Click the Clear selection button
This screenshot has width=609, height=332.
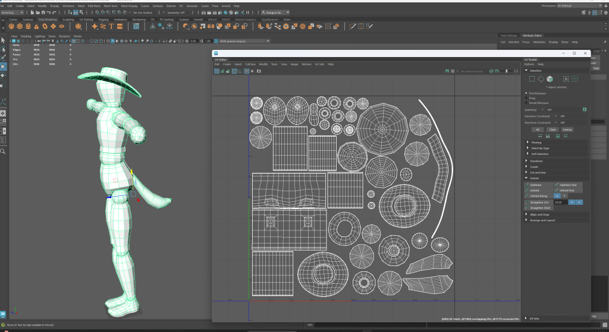tap(552, 129)
